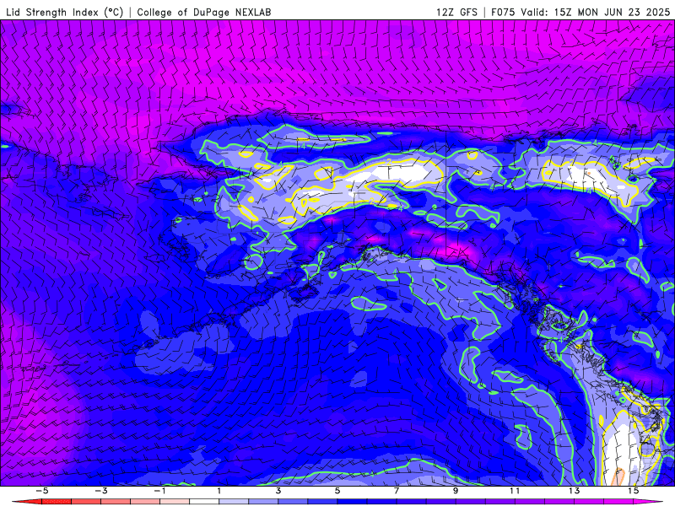
Task: Click the "9" color scale label
Action: 456,491
